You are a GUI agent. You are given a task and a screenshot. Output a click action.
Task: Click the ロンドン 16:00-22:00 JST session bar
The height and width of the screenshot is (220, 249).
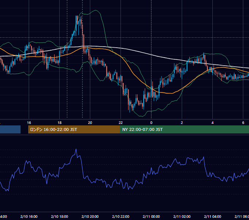point(74,129)
